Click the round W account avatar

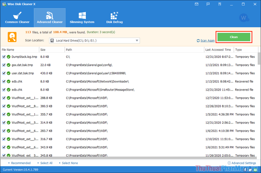click(245, 18)
